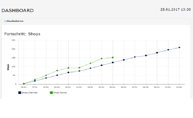193x118 pixels.
Task: Click the Fortschritt: Shops chart title
Action: click(22, 34)
